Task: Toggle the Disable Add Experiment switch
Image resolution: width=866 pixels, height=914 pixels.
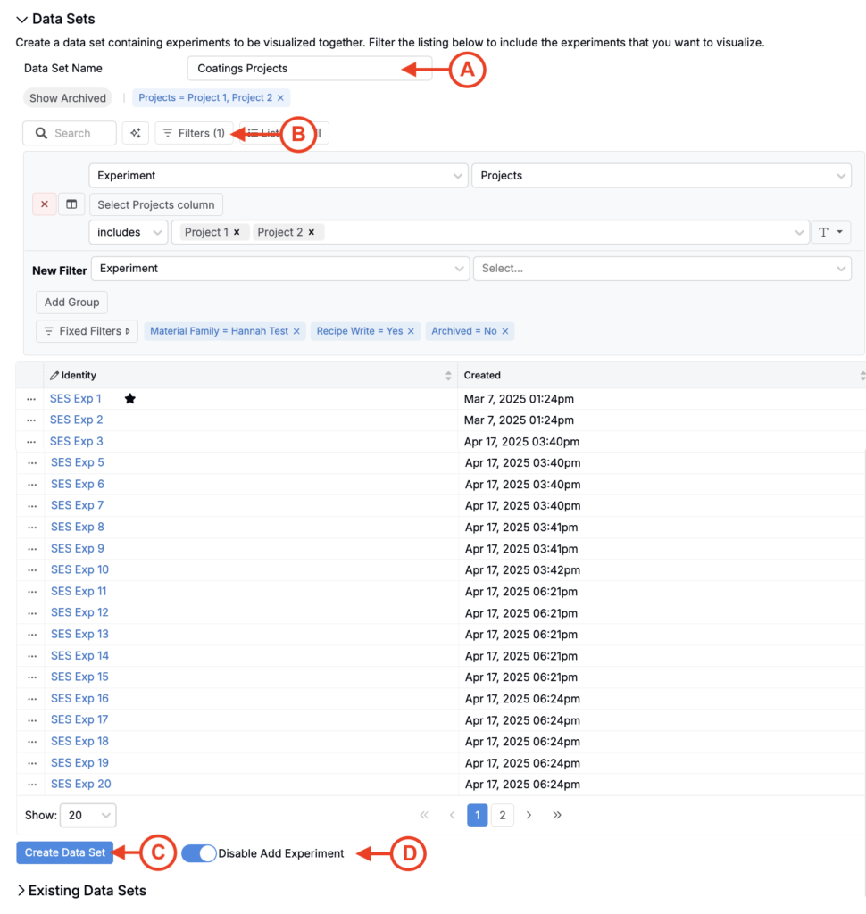Action: pyautogui.click(x=198, y=853)
